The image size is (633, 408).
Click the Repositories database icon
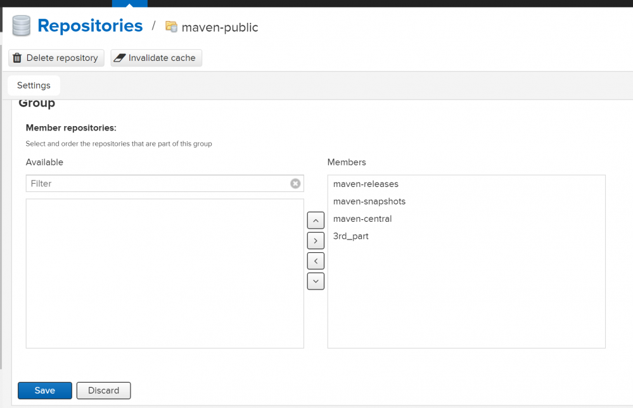22,26
